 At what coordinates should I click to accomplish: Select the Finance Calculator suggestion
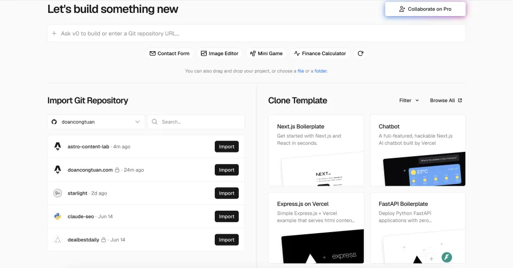320,53
